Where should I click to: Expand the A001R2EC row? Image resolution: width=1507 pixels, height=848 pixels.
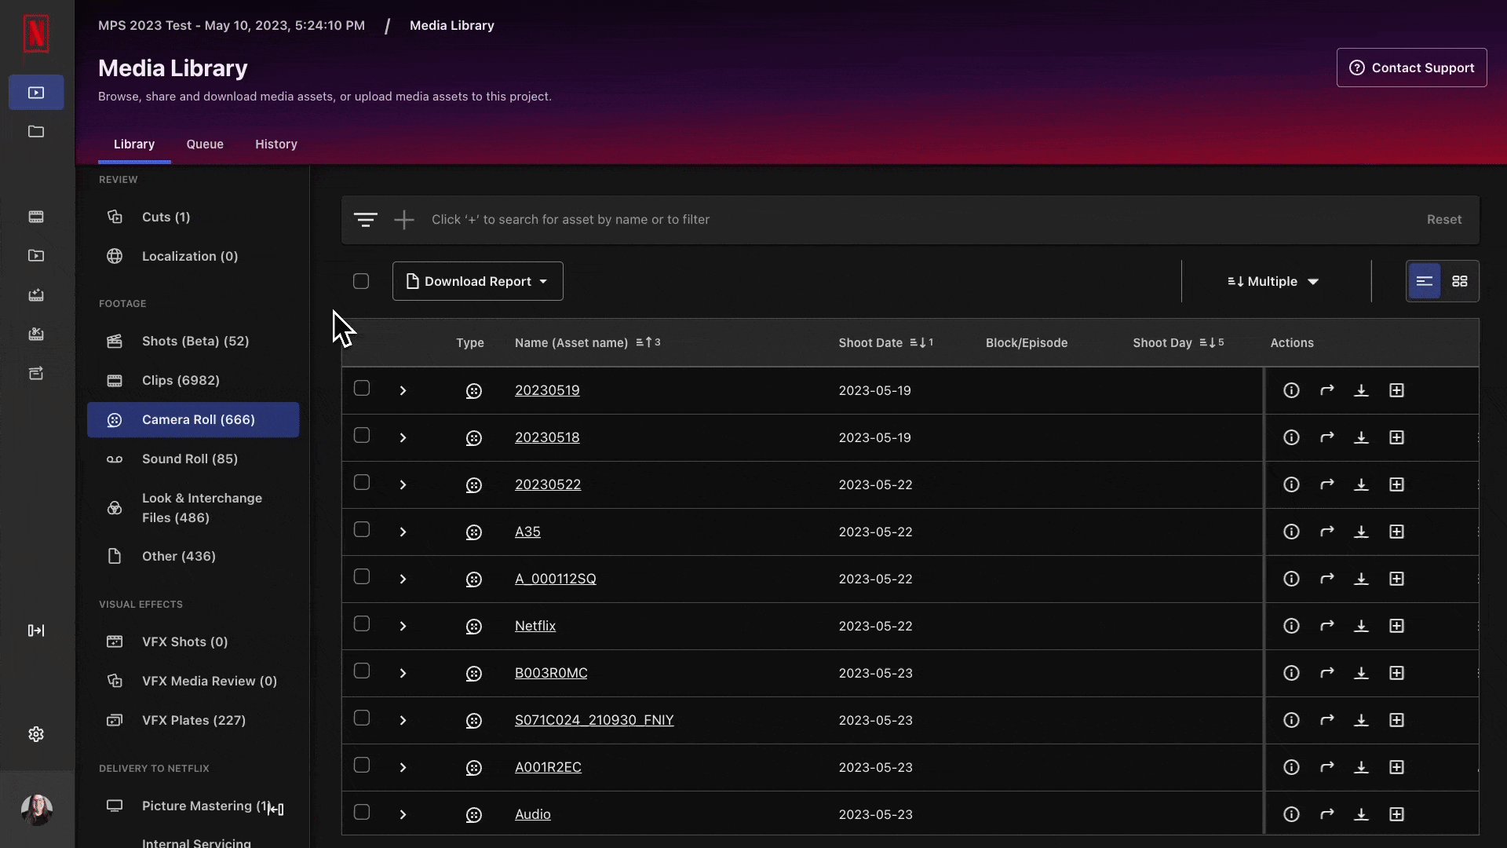403,767
